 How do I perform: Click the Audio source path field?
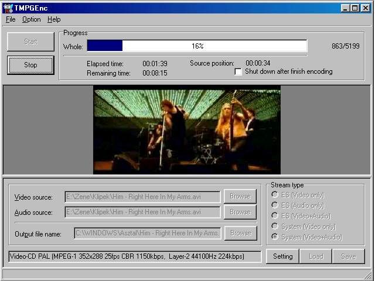142,212
